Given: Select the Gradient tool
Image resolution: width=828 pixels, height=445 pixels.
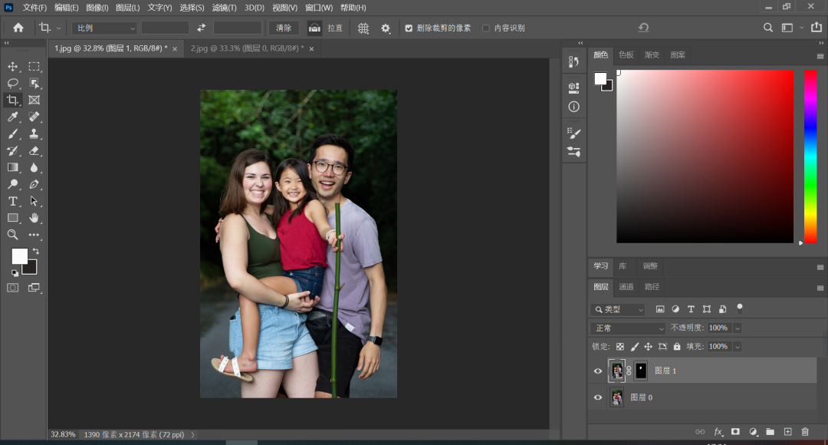Looking at the screenshot, I should 13,167.
